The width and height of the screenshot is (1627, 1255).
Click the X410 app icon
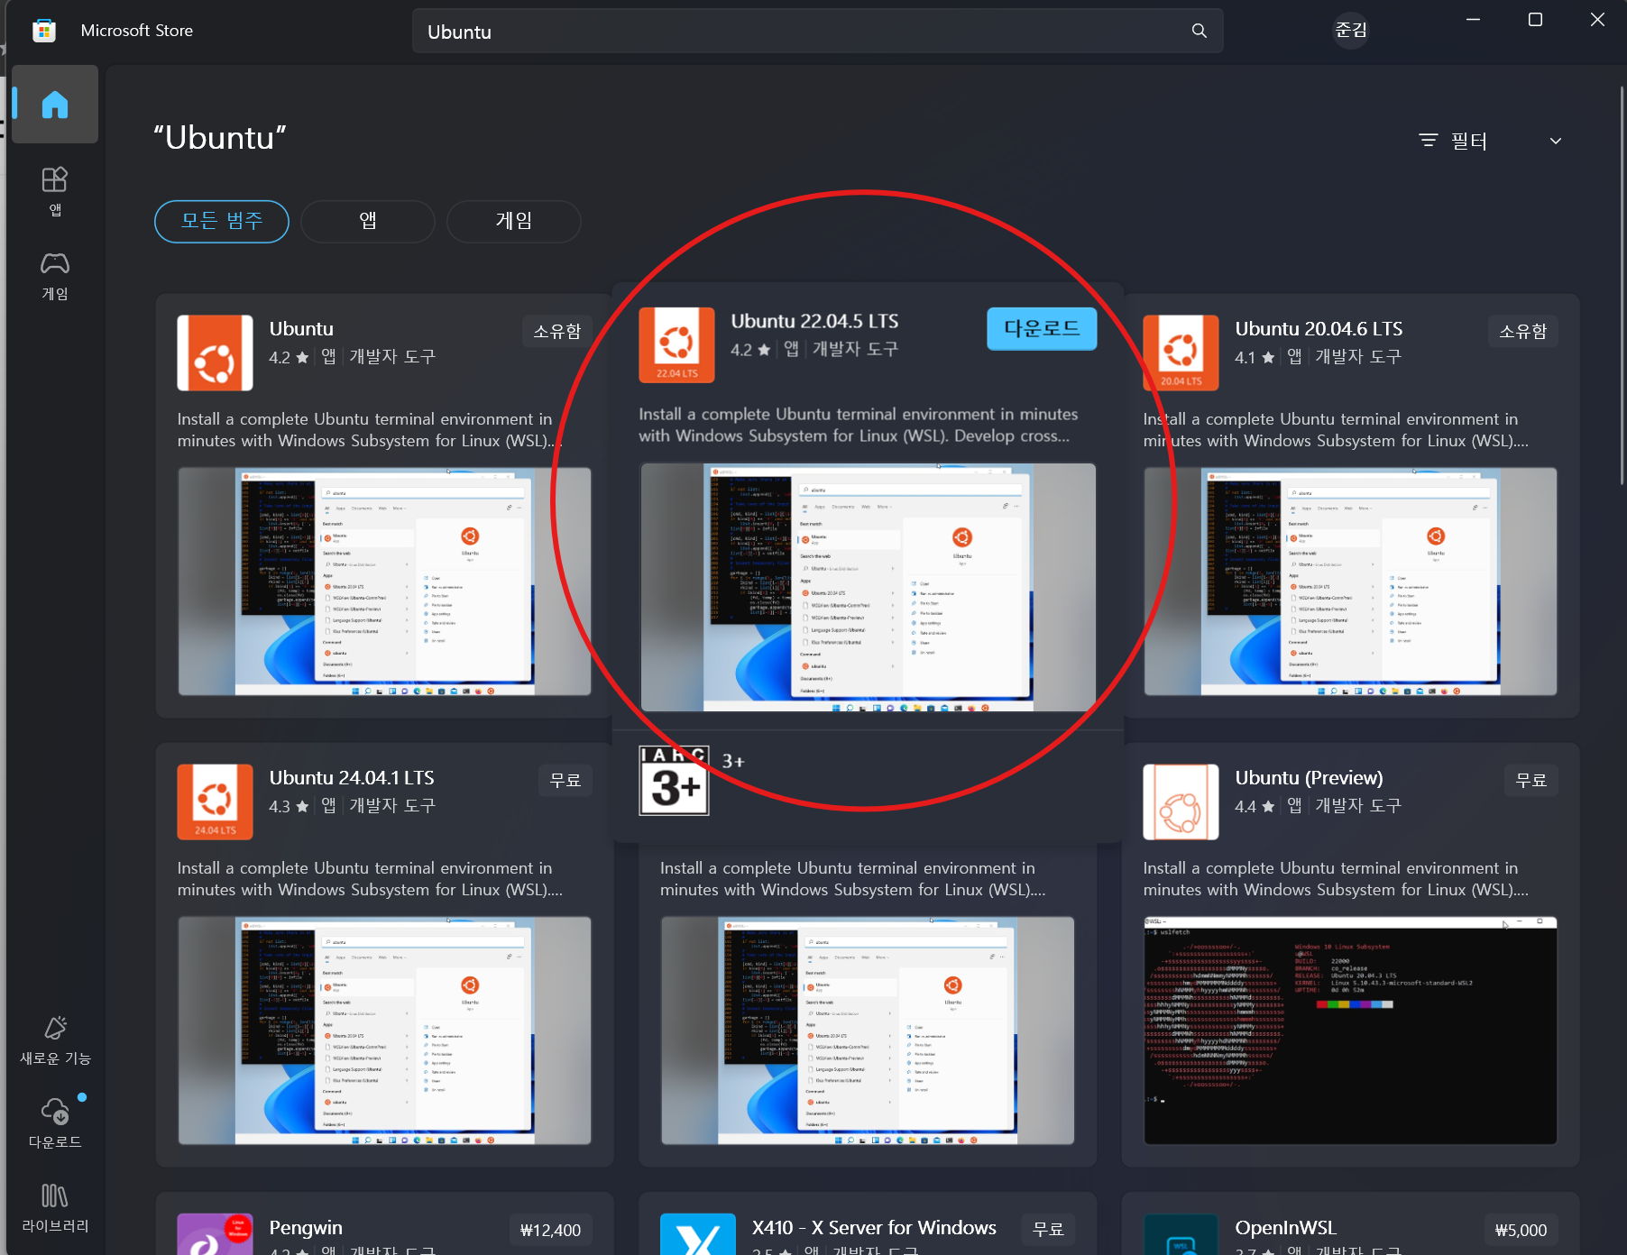(x=698, y=1233)
